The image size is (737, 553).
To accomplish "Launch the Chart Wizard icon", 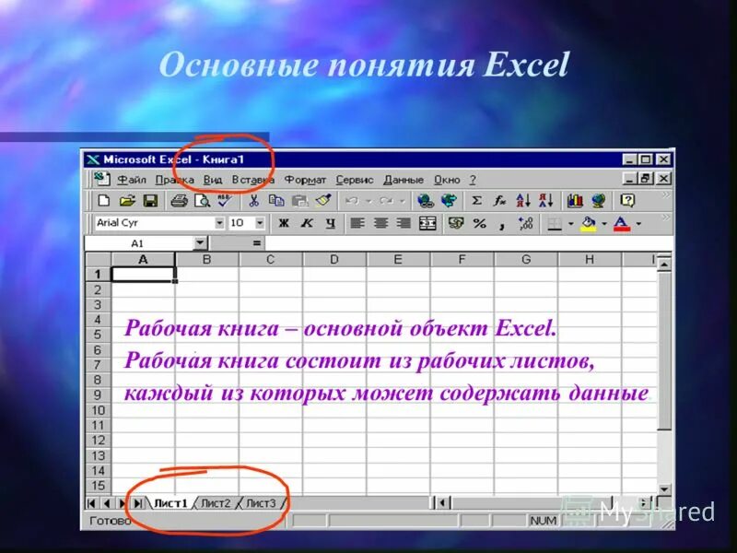I will (575, 201).
